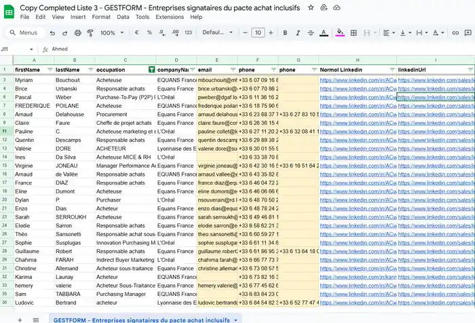This screenshot has height=323, width=475.
Task: Check the cloud save status icon
Action: coord(337,7)
